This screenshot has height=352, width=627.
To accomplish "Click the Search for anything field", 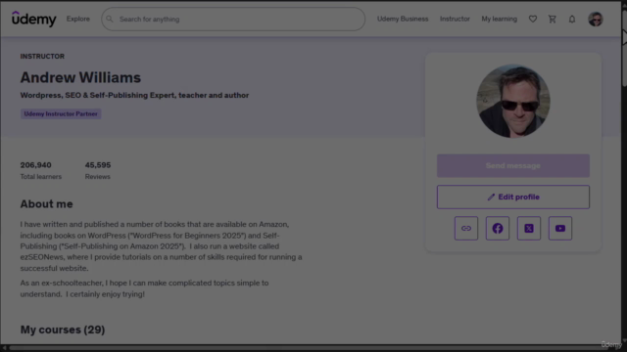I will [x=233, y=19].
